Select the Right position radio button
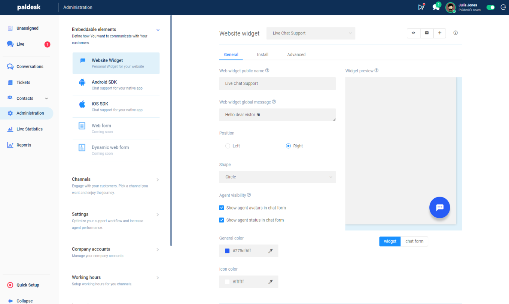This screenshot has width=509, height=304. [x=288, y=146]
